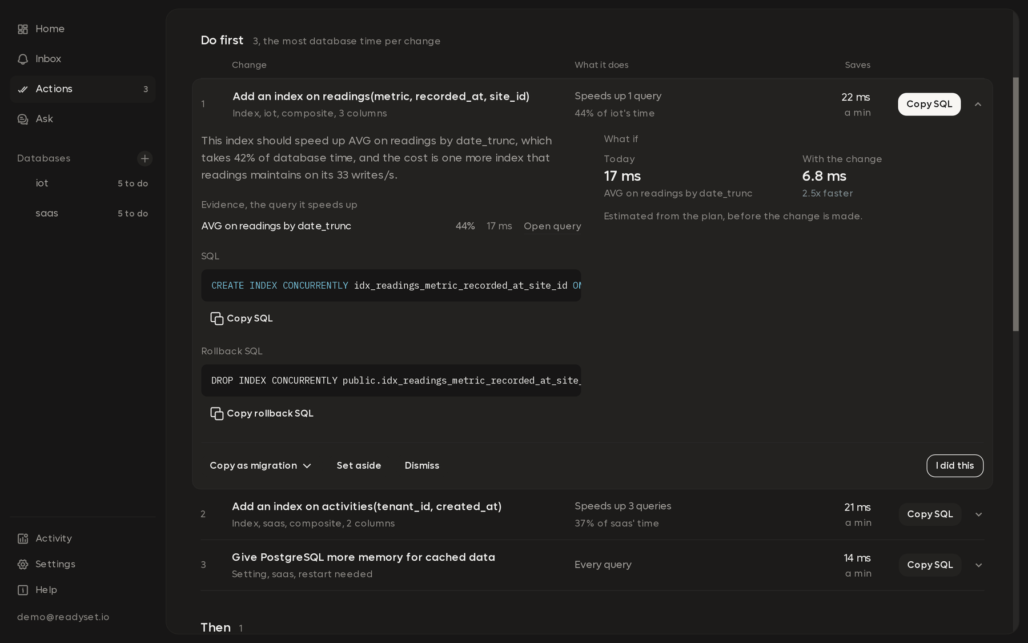Click copy icon beside Copy SQL under code
1028x643 pixels.
tap(217, 318)
